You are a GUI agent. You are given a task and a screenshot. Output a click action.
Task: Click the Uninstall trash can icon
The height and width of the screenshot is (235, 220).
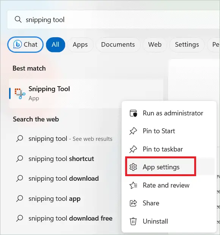133,221
